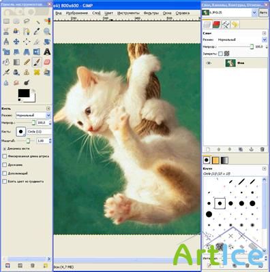
Task: Enable the 'Дополняющий' incremental checkbox
Action: tap(4, 173)
